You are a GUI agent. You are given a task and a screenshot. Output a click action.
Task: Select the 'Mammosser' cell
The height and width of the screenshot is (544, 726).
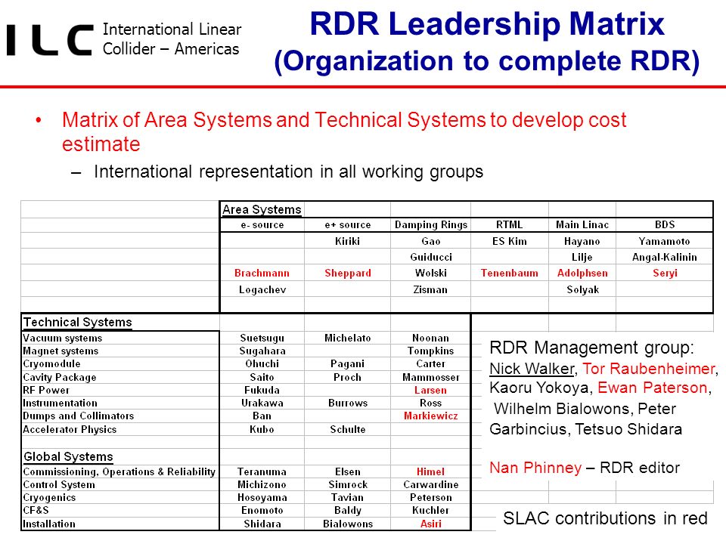click(x=431, y=377)
